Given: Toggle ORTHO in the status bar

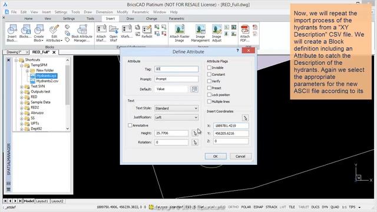Looking at the screenshot, I should [233, 207].
